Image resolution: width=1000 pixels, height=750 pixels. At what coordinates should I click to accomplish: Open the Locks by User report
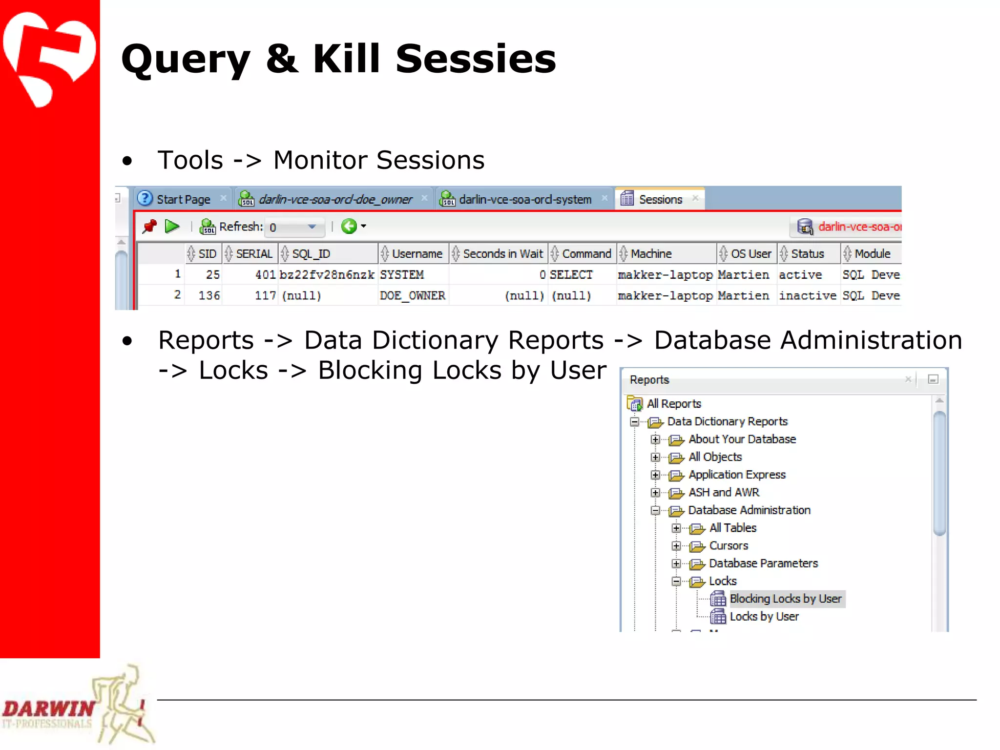pos(764,617)
